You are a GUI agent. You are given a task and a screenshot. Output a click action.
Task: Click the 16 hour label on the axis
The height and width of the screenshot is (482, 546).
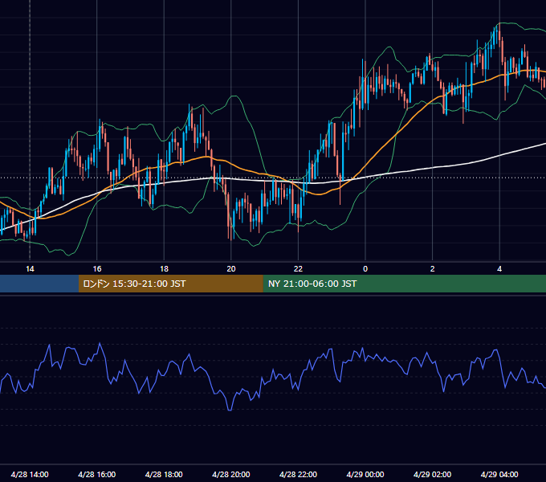(x=97, y=269)
